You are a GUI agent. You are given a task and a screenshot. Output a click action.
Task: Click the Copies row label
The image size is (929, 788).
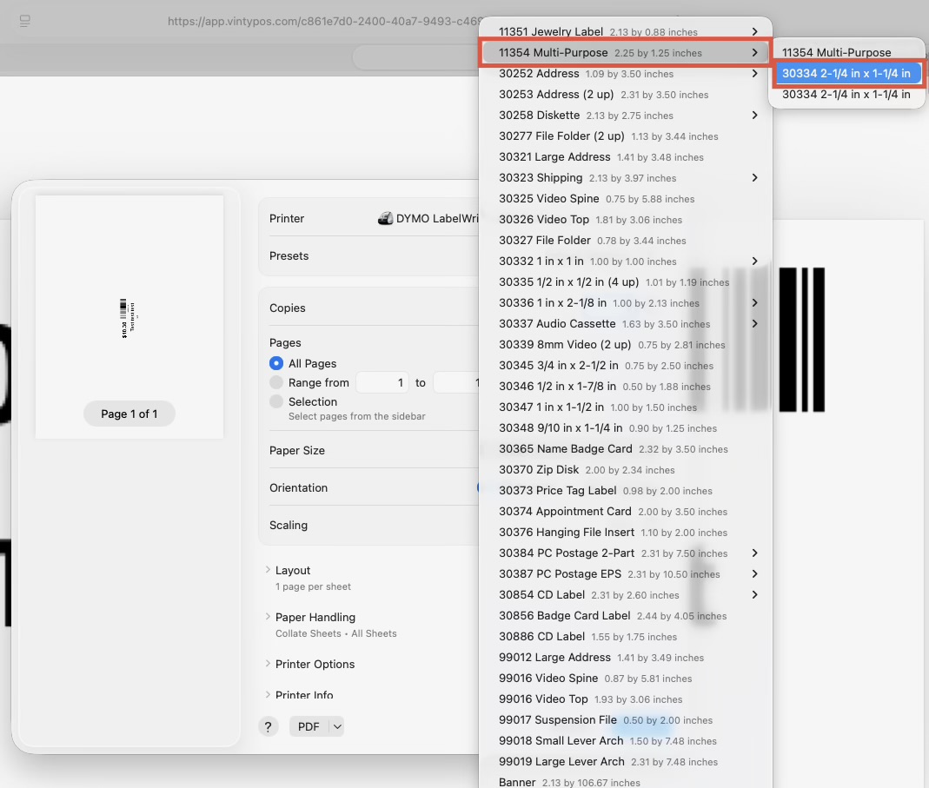288,308
